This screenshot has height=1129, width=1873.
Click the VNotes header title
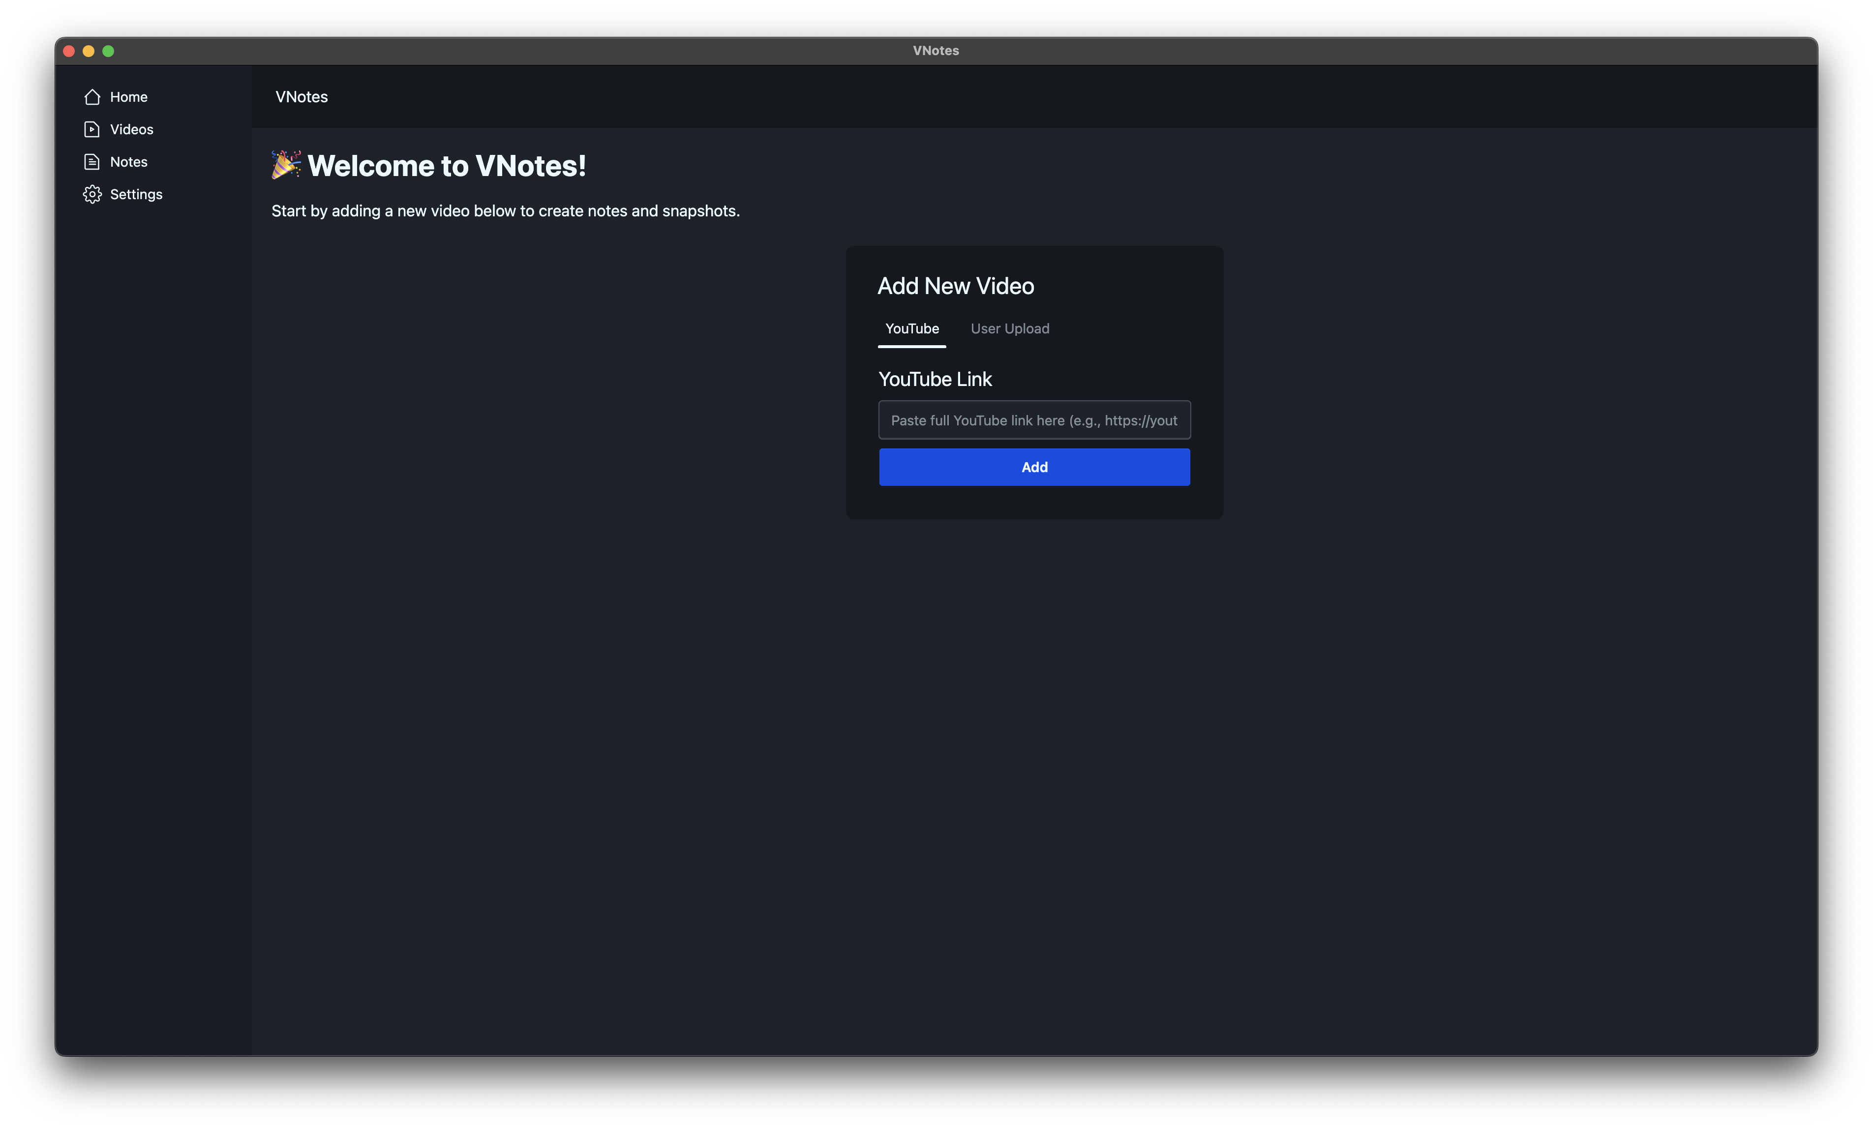click(x=302, y=97)
